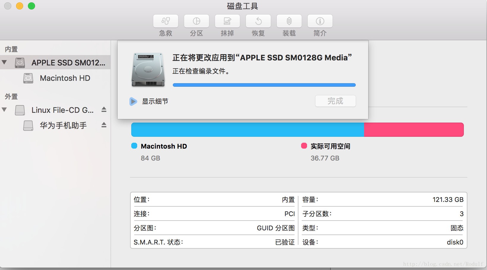Click the 固态 type value

[x=457, y=228]
